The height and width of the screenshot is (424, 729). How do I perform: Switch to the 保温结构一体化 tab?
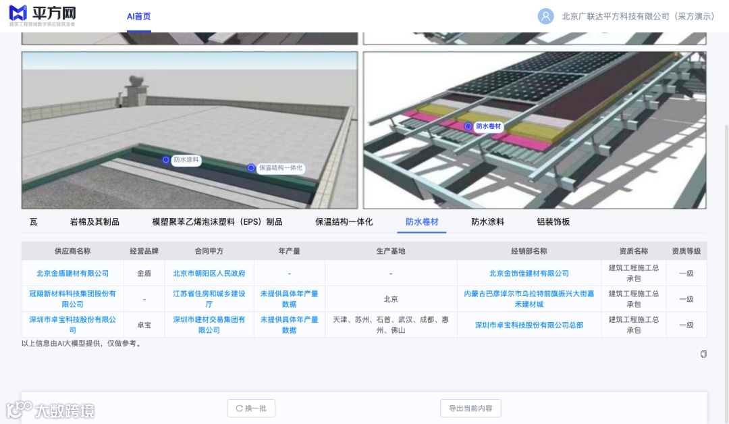pos(344,221)
